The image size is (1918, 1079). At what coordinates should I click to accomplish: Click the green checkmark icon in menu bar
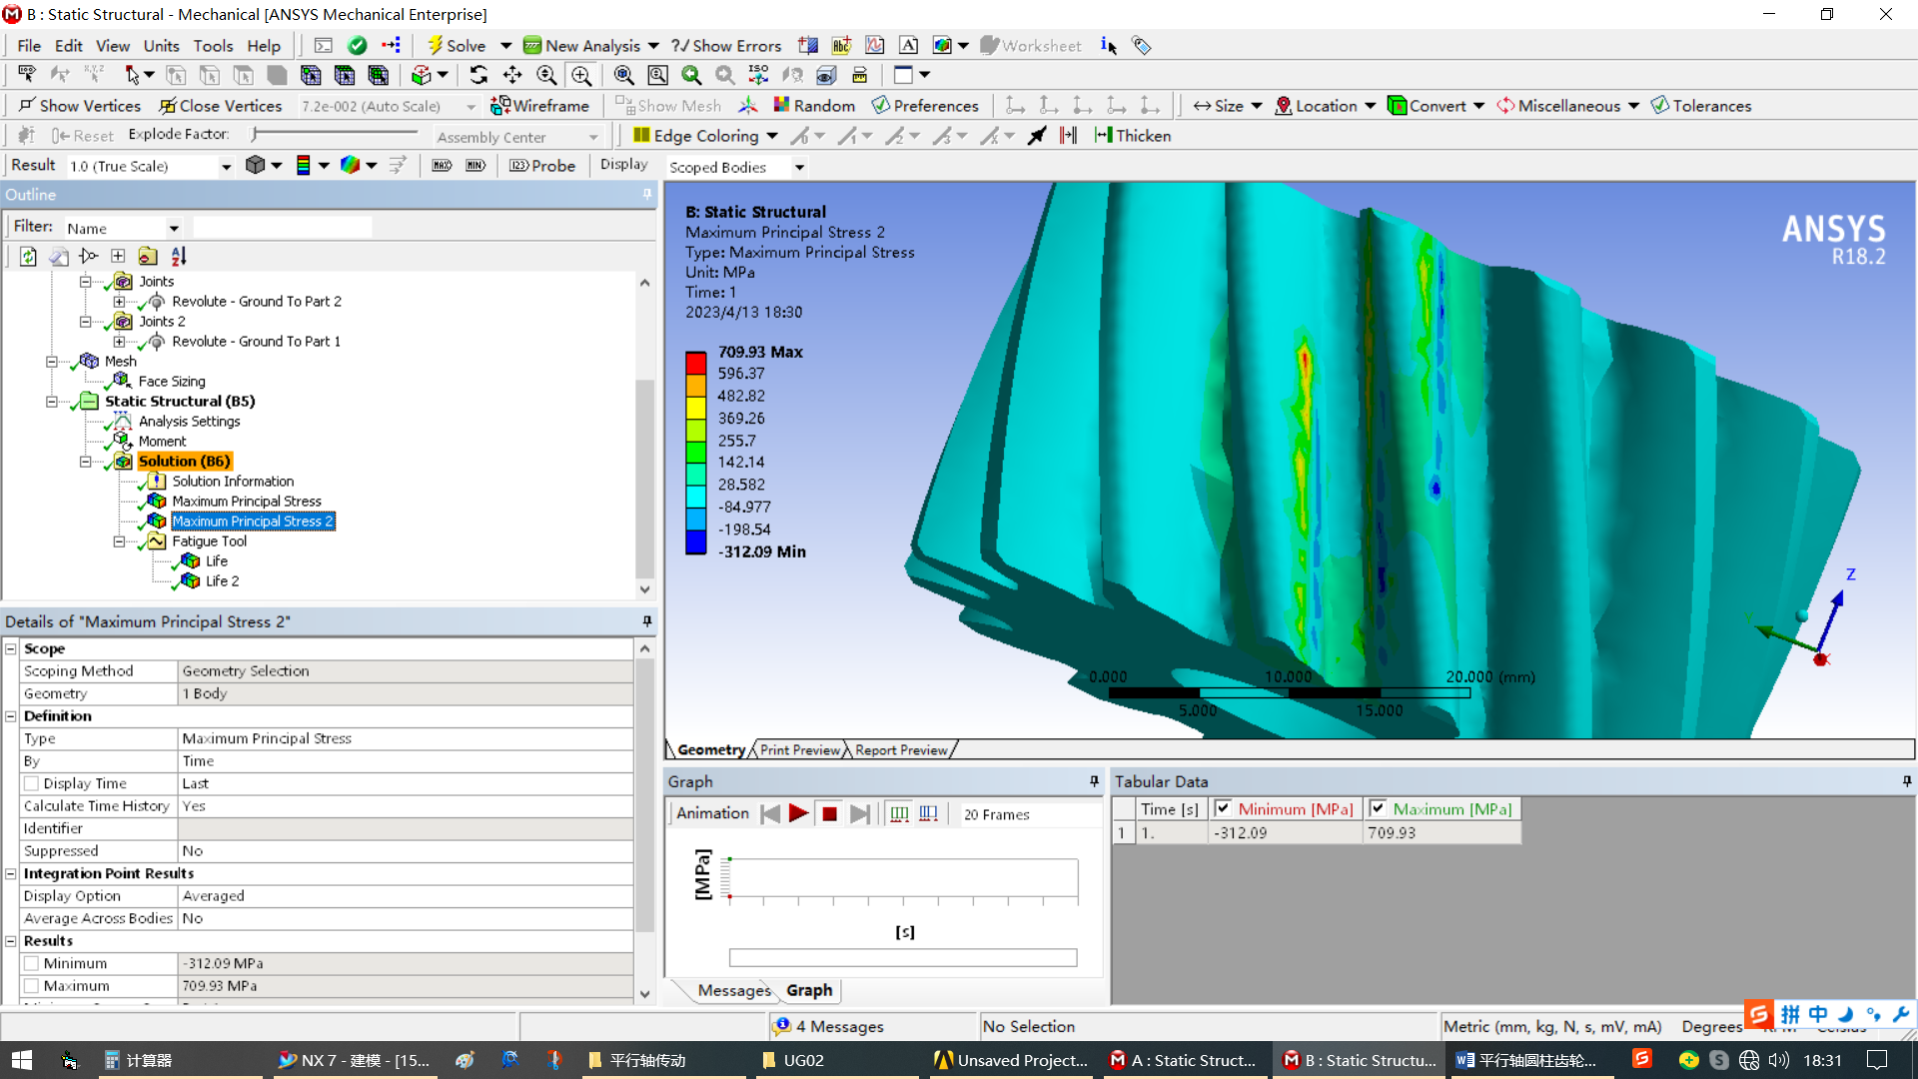[x=357, y=46]
